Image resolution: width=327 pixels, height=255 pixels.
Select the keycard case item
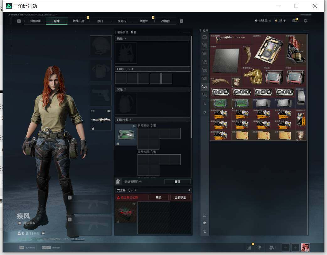click(126, 135)
